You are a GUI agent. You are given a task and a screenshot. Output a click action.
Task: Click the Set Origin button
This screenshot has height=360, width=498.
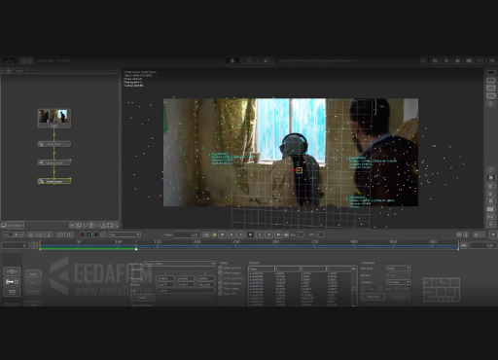373,297
